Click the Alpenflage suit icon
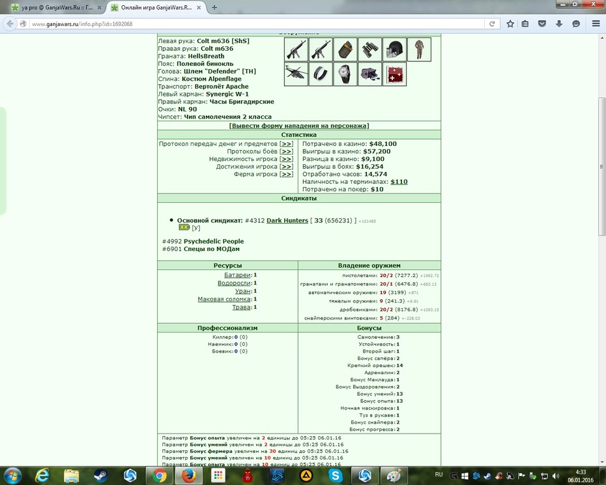Screen dimensions: 606x485 [x=420, y=50]
